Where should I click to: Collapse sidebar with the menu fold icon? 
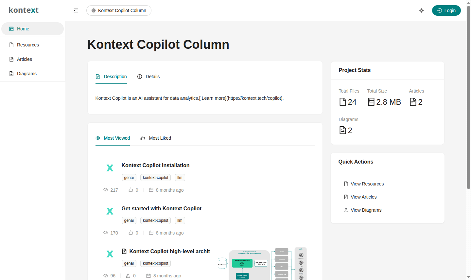(x=76, y=10)
